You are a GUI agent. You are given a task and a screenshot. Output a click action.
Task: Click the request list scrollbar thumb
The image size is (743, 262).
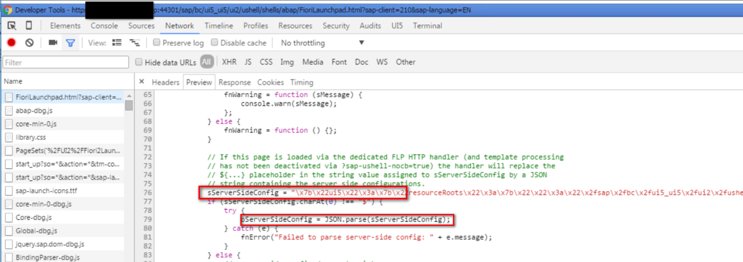click(129, 105)
